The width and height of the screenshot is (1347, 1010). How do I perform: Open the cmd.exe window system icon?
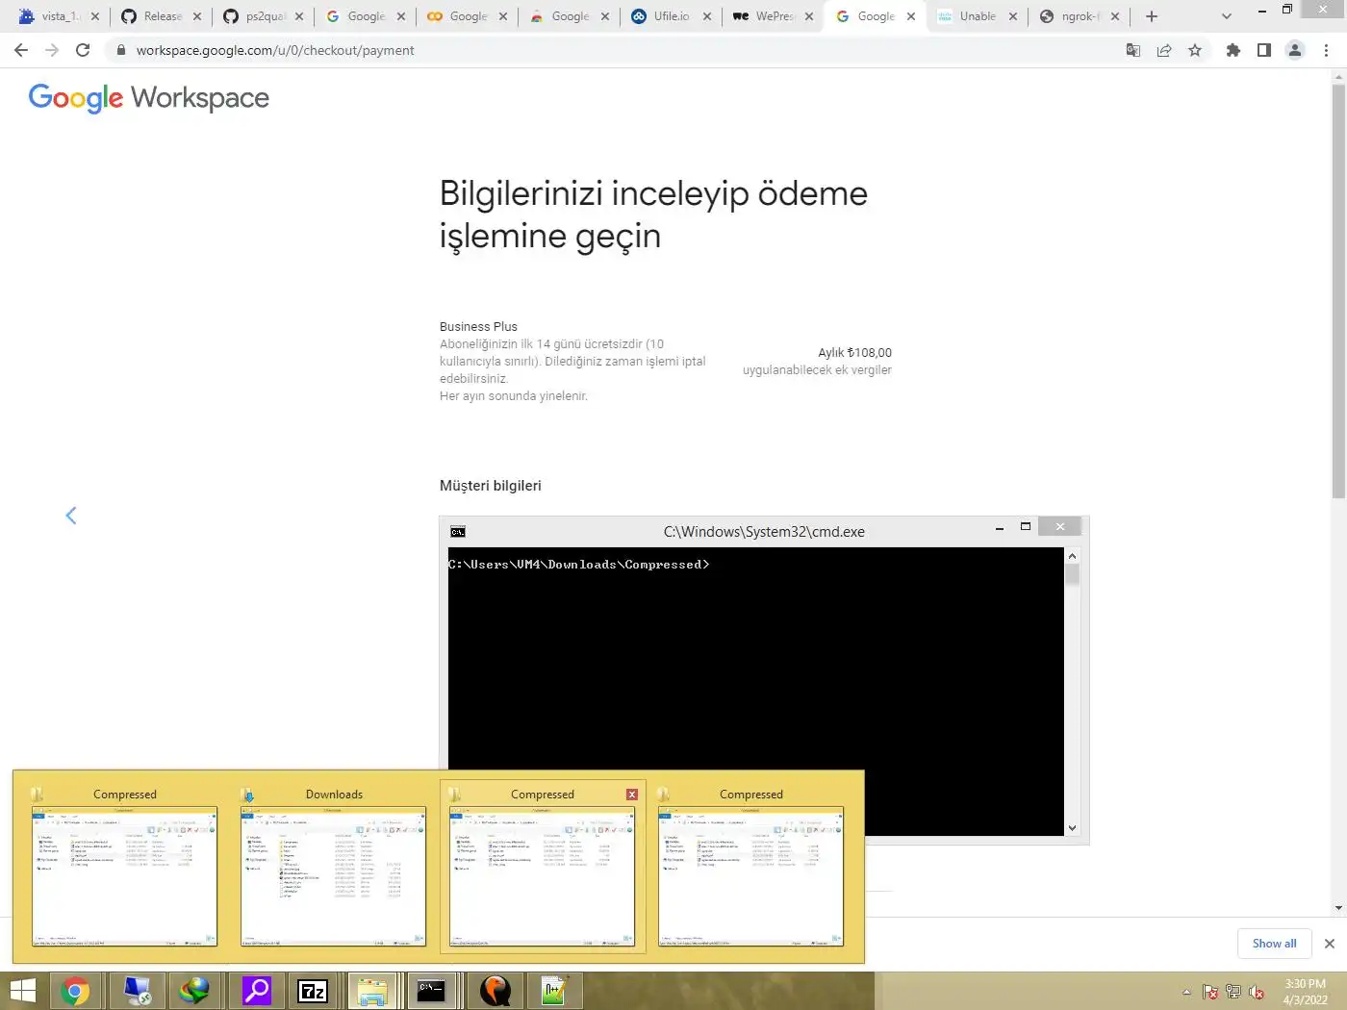pos(458,531)
